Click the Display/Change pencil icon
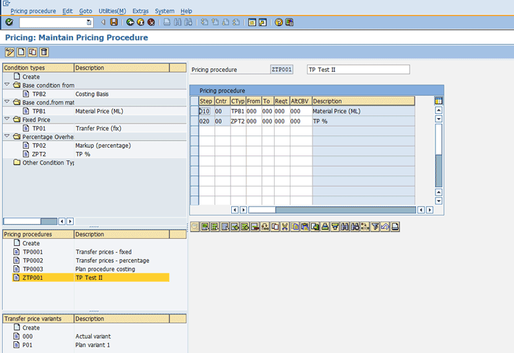 (10, 52)
